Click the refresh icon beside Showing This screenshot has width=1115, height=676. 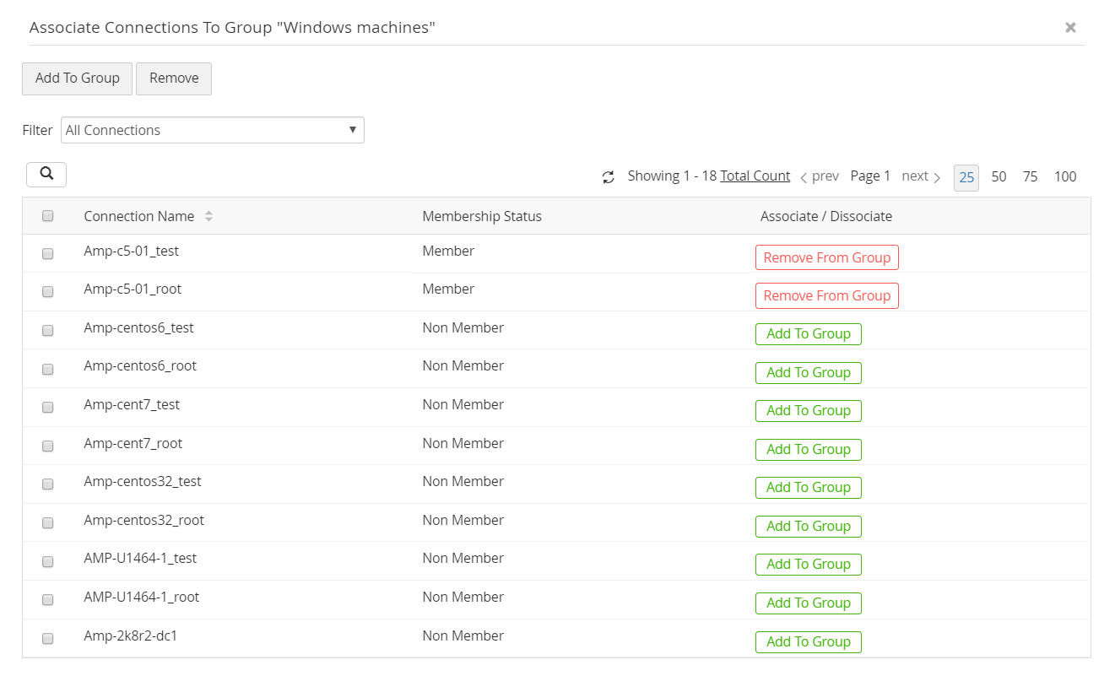coord(608,177)
